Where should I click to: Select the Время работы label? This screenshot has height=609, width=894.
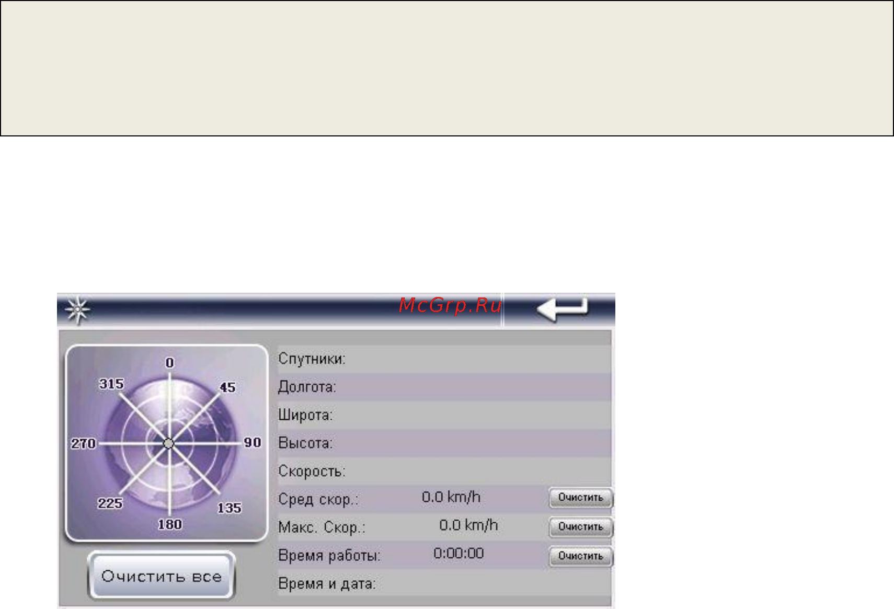coord(329,555)
